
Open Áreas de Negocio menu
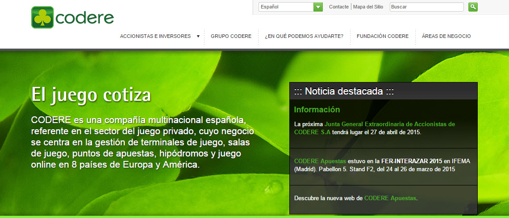(446, 36)
